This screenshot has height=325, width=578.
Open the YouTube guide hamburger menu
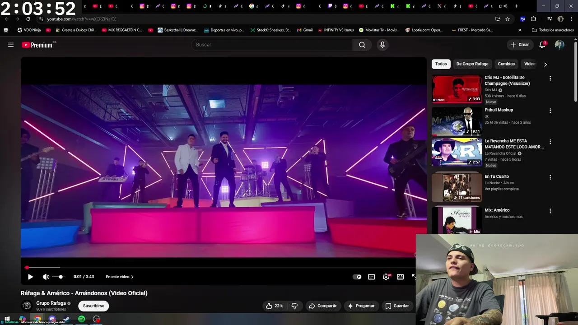pos(11,45)
